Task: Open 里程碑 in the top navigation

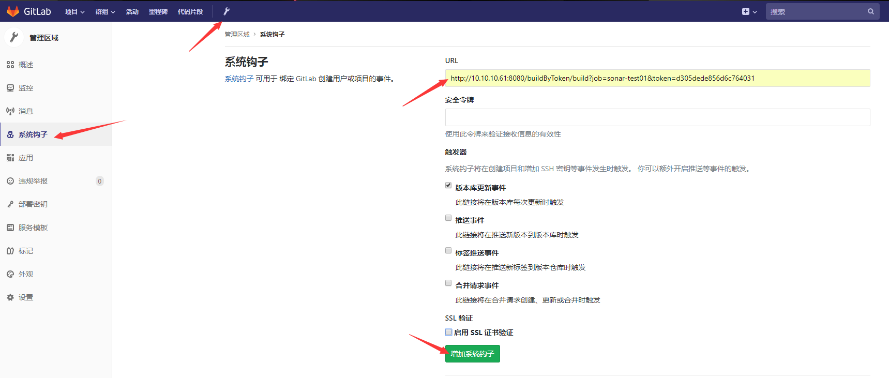Action: click(158, 11)
